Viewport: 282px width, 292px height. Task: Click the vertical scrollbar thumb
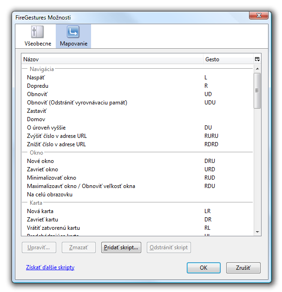click(x=257, y=91)
